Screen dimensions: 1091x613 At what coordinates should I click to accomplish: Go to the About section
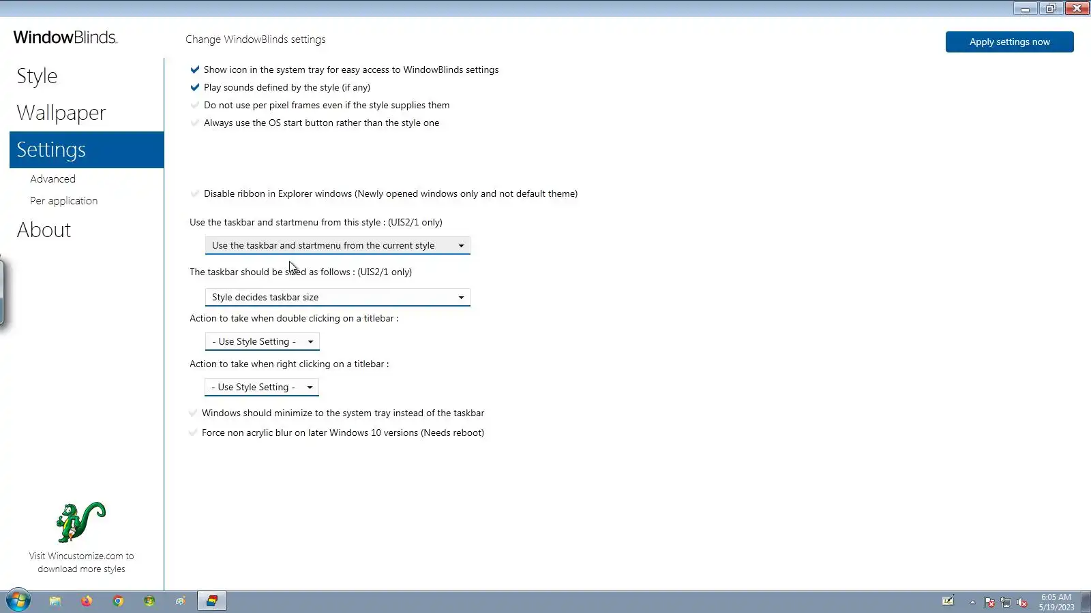44,230
